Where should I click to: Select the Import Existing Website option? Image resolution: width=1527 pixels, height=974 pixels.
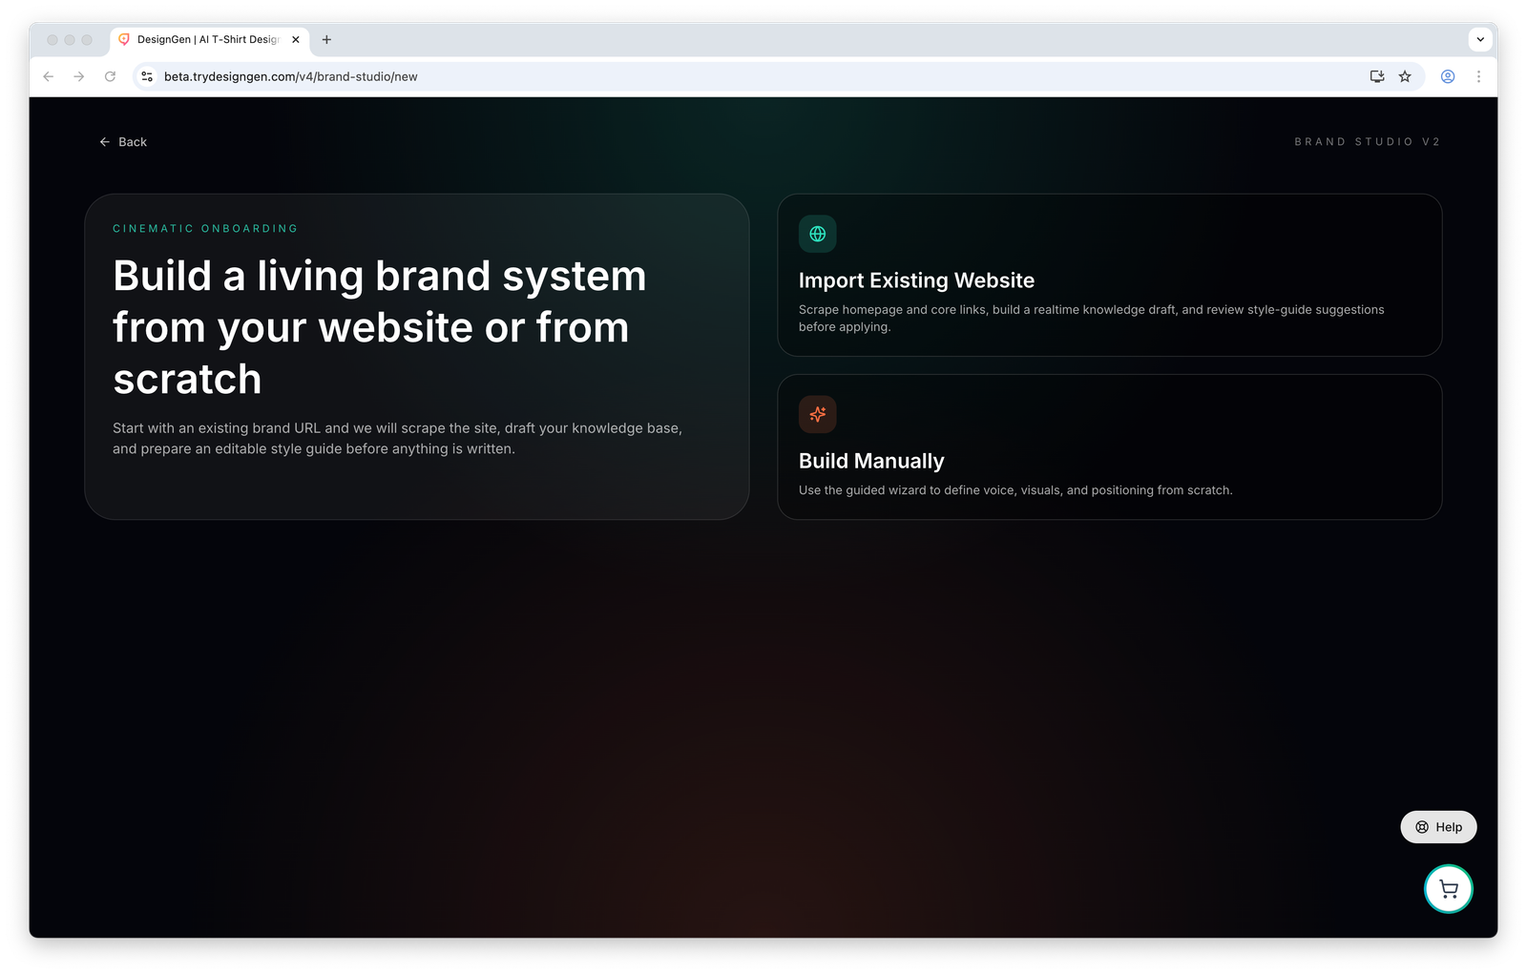coord(1108,276)
